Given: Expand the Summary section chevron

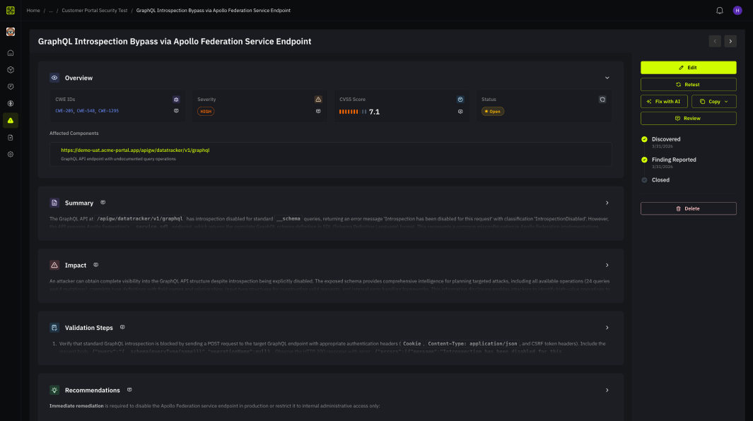Looking at the screenshot, I should point(607,203).
